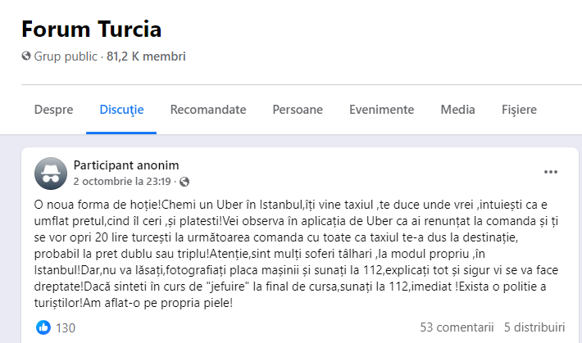Screen dimensions: 582x343
Task: Click the Forum Turcia group title
Action: click(x=91, y=29)
